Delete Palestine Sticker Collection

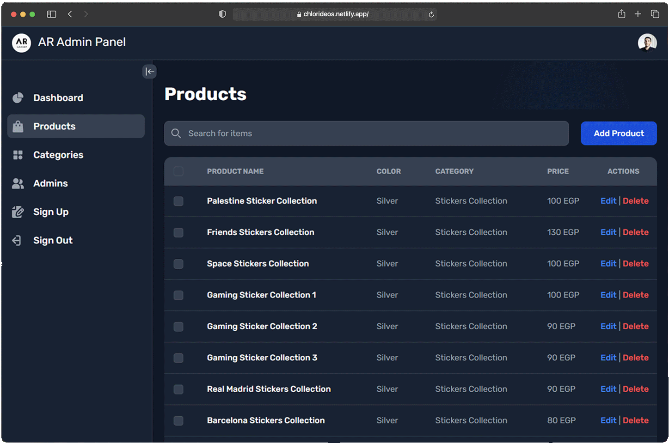click(636, 201)
